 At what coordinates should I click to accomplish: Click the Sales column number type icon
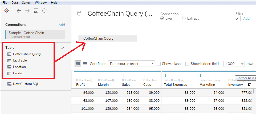point(123,75)
